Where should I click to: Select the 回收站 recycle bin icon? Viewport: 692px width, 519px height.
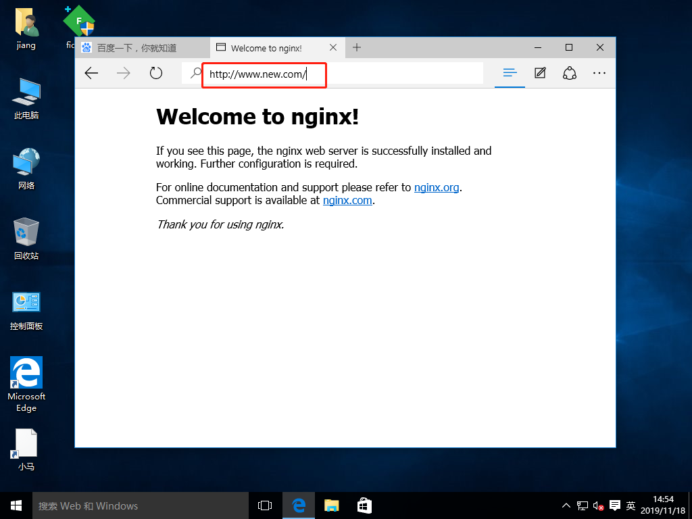coord(26,239)
